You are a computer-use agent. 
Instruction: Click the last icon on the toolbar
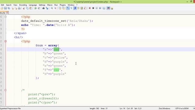[112, 8]
